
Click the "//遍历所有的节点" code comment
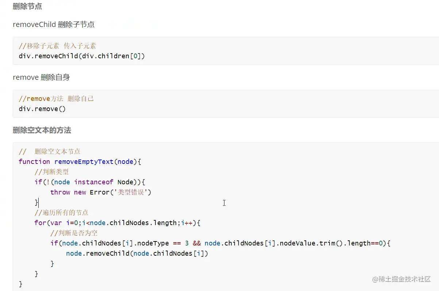[61, 212]
